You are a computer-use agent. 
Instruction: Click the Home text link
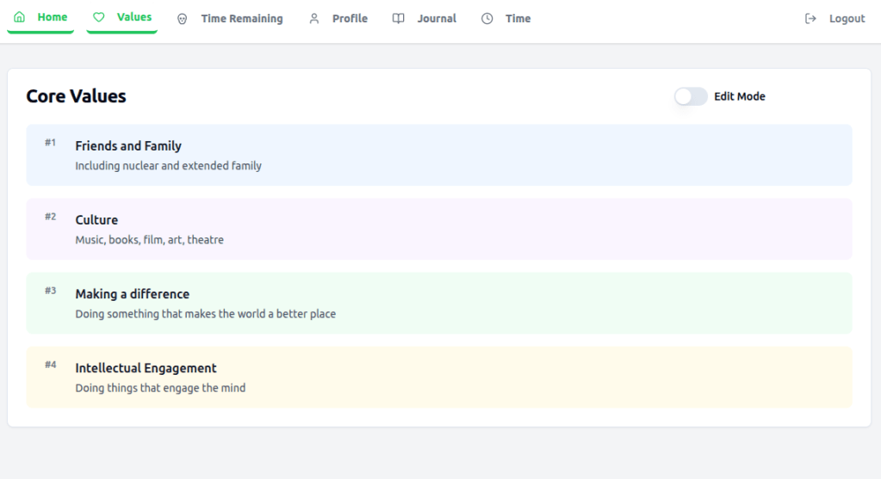click(x=53, y=17)
